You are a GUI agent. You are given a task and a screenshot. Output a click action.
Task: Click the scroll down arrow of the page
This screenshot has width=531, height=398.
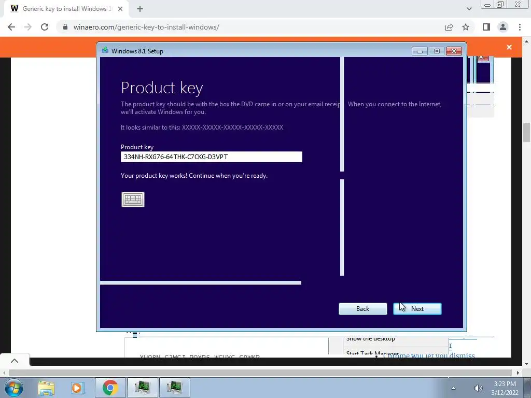[x=526, y=363]
